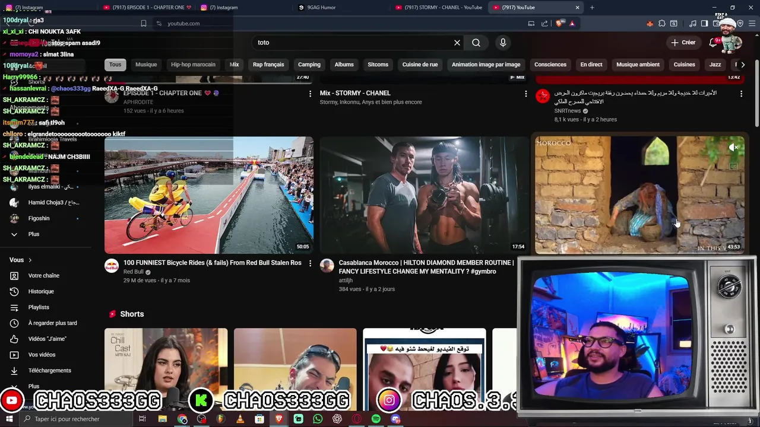Show more filter chips with right arrow
The image size is (760, 427).
point(743,65)
